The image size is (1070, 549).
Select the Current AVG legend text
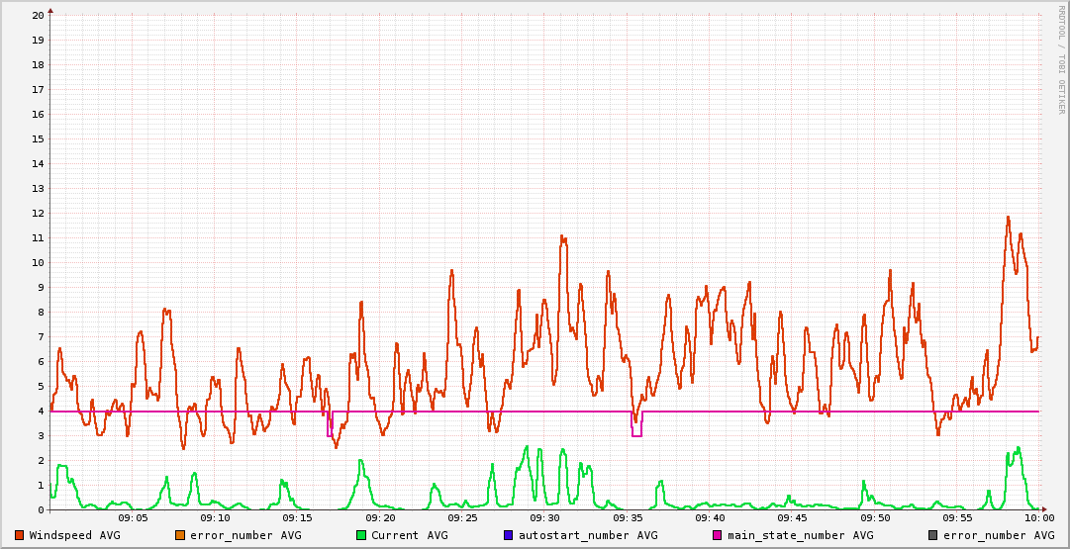click(409, 535)
